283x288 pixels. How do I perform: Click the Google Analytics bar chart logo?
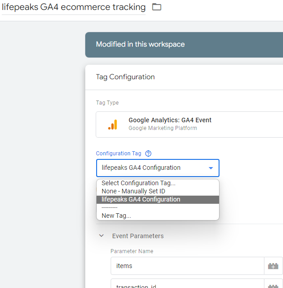[112, 125]
